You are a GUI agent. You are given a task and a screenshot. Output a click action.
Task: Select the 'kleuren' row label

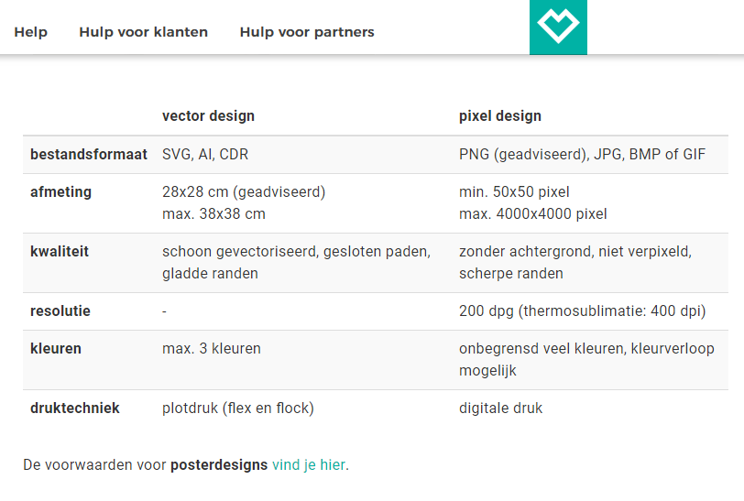[56, 349]
